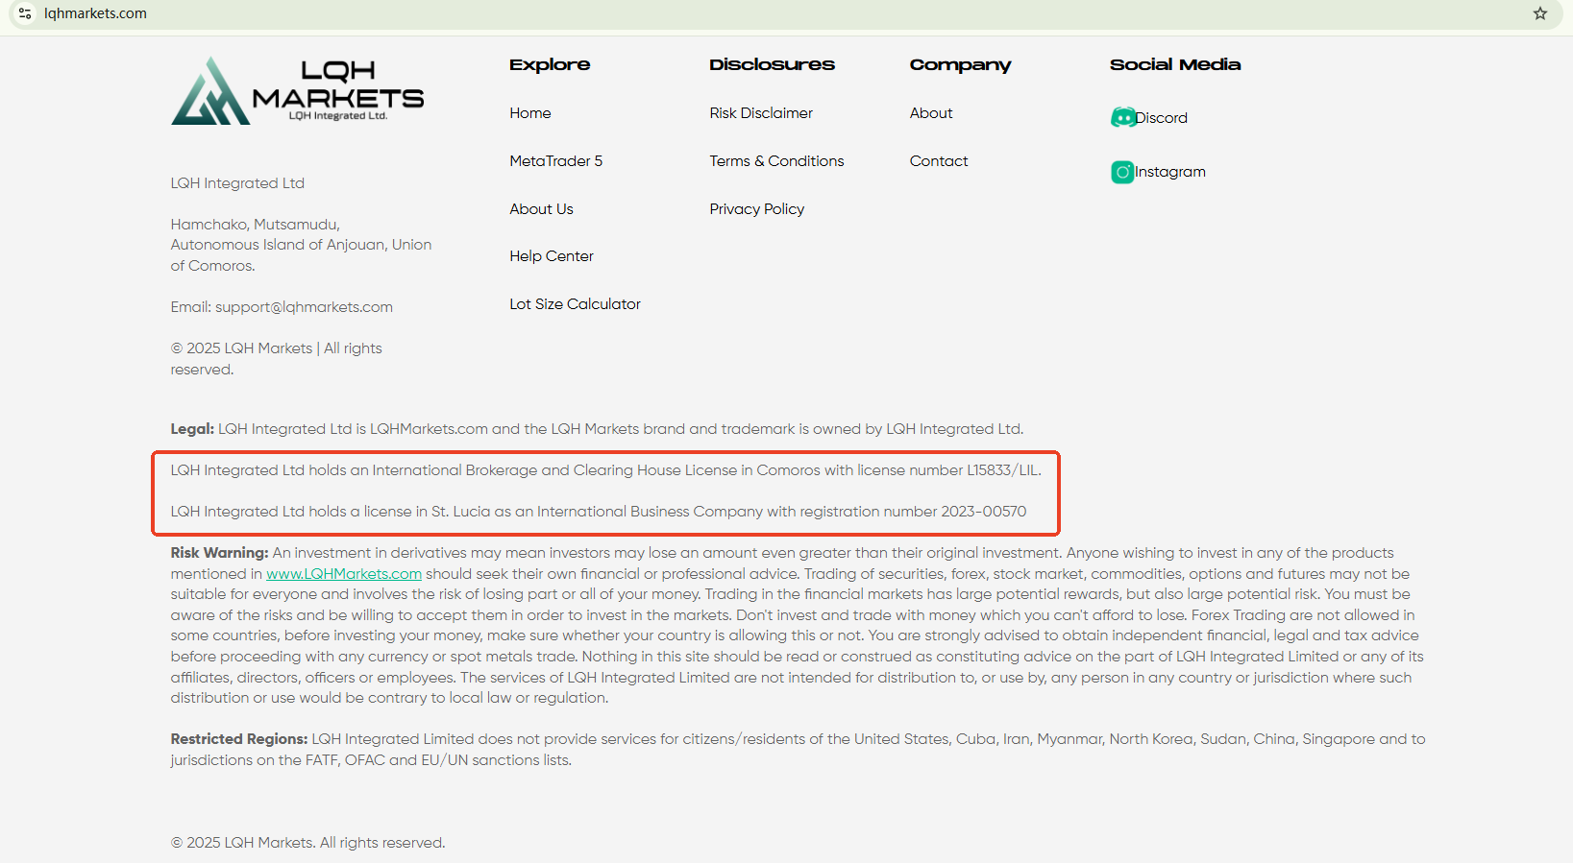Follow the www.LQHMarkets.com hyperlink
This screenshot has width=1573, height=863.
click(x=344, y=574)
